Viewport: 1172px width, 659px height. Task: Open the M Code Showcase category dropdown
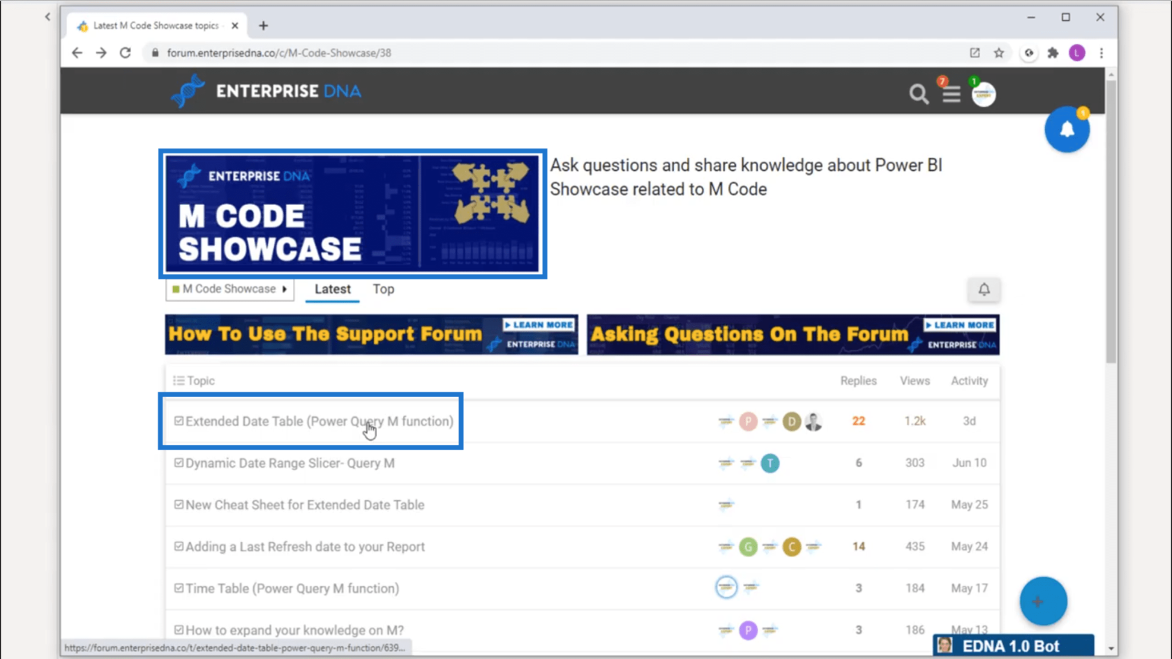(230, 289)
